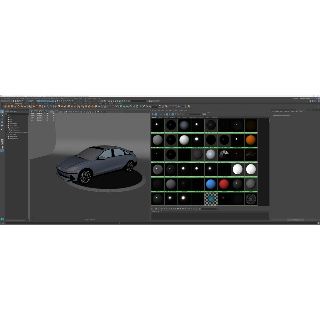Create a polygon torus from shelf
This screenshot has height=320, width=320.
pos(19,106)
